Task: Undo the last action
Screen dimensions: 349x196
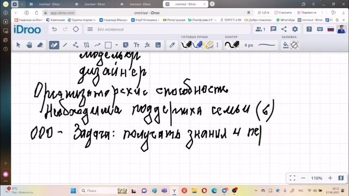Action: [x=54, y=29]
